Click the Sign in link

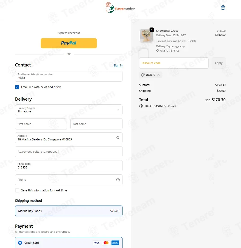[118, 65]
